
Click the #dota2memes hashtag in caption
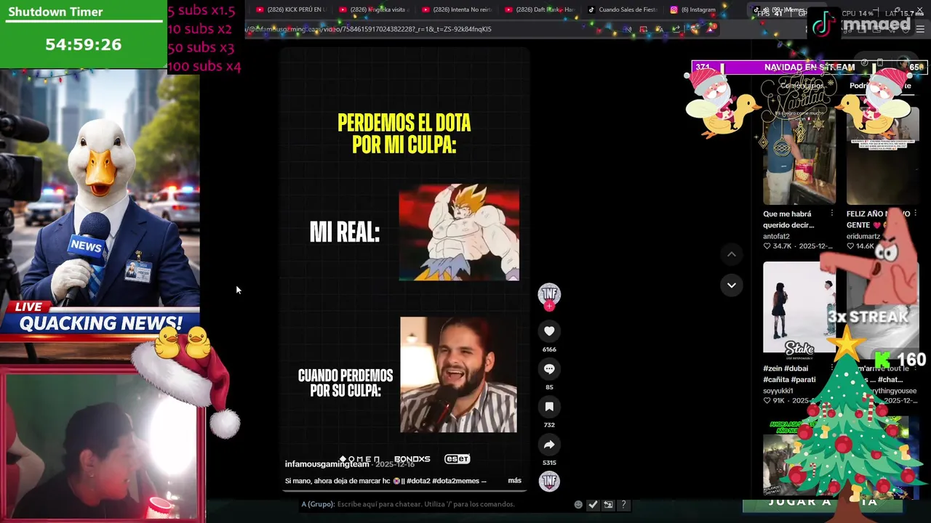click(456, 481)
